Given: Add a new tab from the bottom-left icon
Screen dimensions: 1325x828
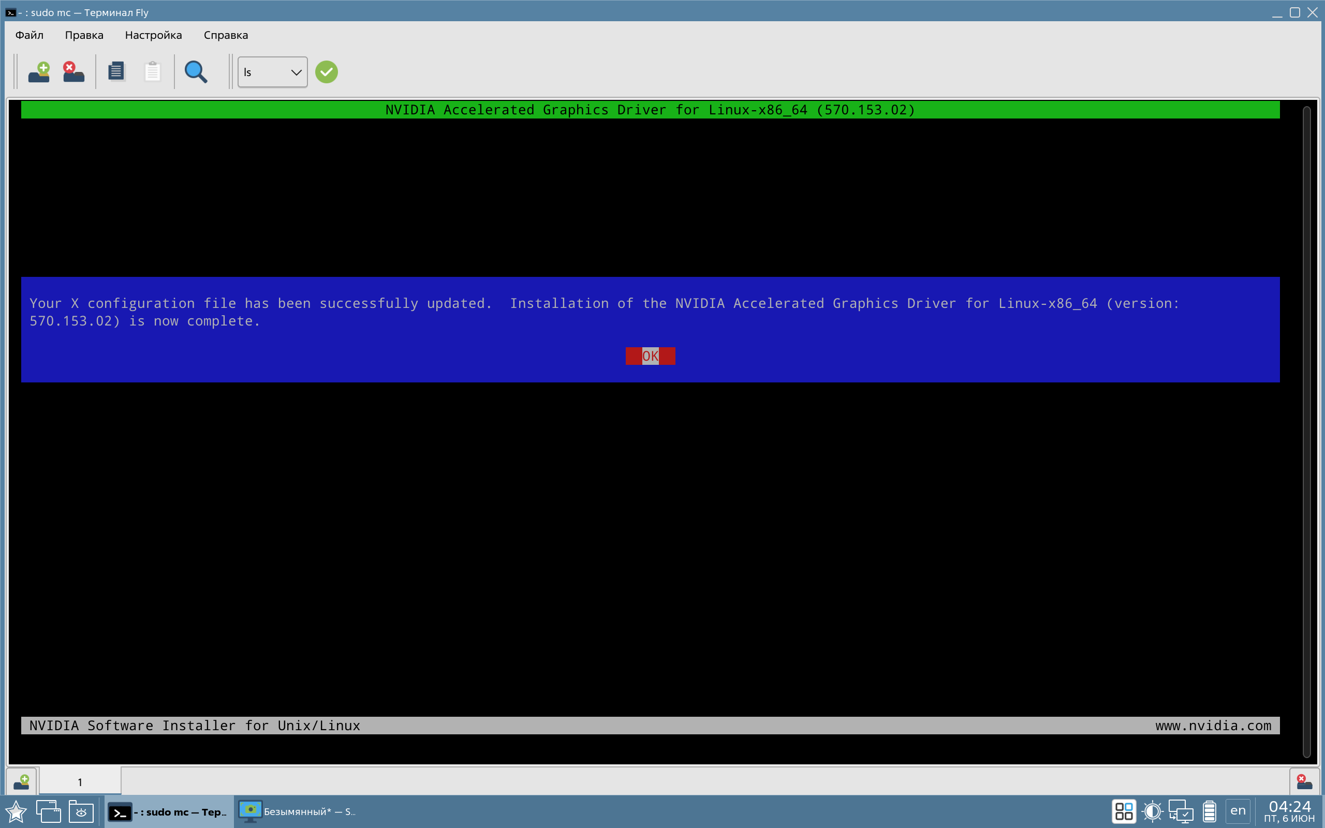Looking at the screenshot, I should 21,781.
